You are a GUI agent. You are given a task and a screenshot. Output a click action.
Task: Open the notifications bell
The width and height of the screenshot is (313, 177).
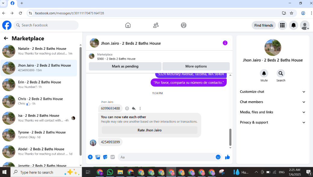[293, 25]
